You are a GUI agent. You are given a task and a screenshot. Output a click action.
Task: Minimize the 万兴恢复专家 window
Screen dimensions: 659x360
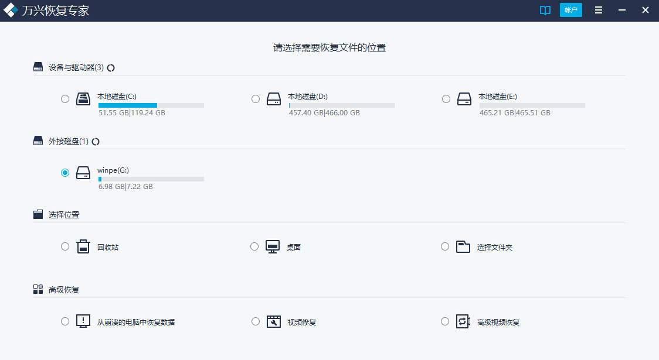coord(622,10)
